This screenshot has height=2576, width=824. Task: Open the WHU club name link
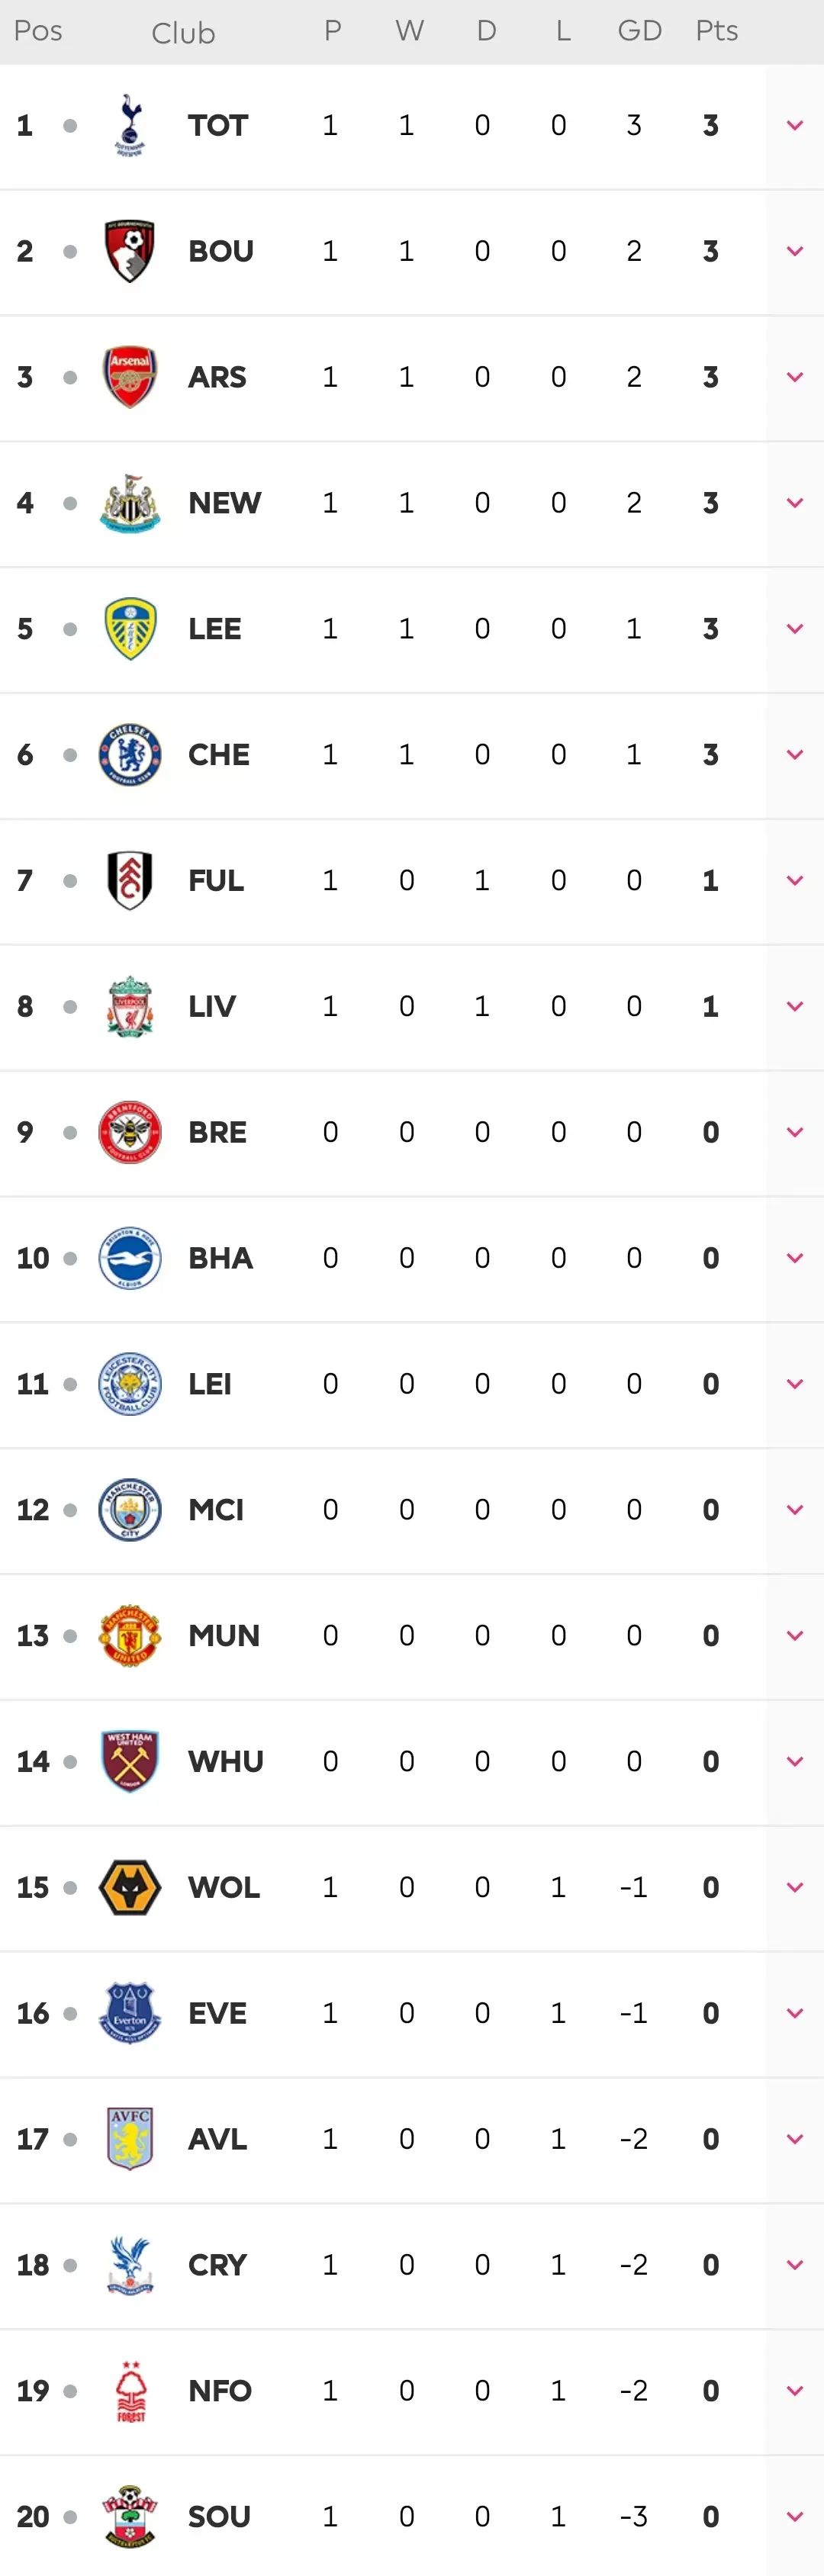pos(225,1761)
